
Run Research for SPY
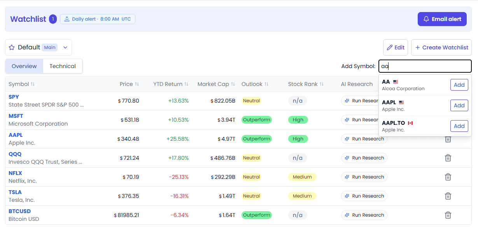[x=360, y=101]
